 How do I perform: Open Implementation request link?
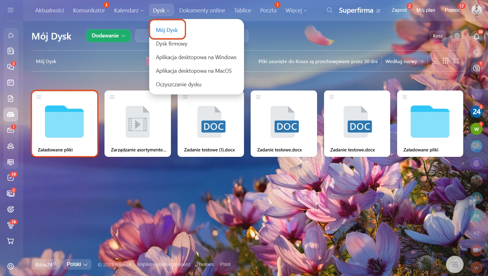[164, 264]
